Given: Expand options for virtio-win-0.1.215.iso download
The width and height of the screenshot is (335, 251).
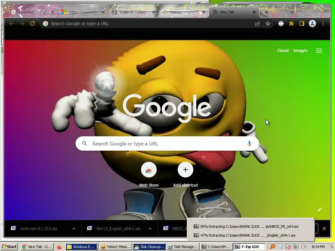Looking at the screenshot, I should pos(74,228).
